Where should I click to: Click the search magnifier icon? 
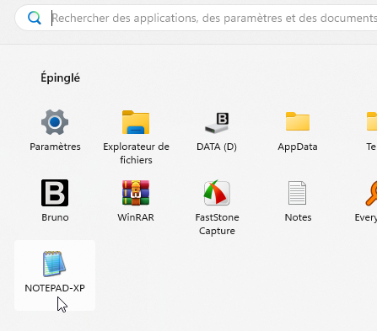[35, 18]
